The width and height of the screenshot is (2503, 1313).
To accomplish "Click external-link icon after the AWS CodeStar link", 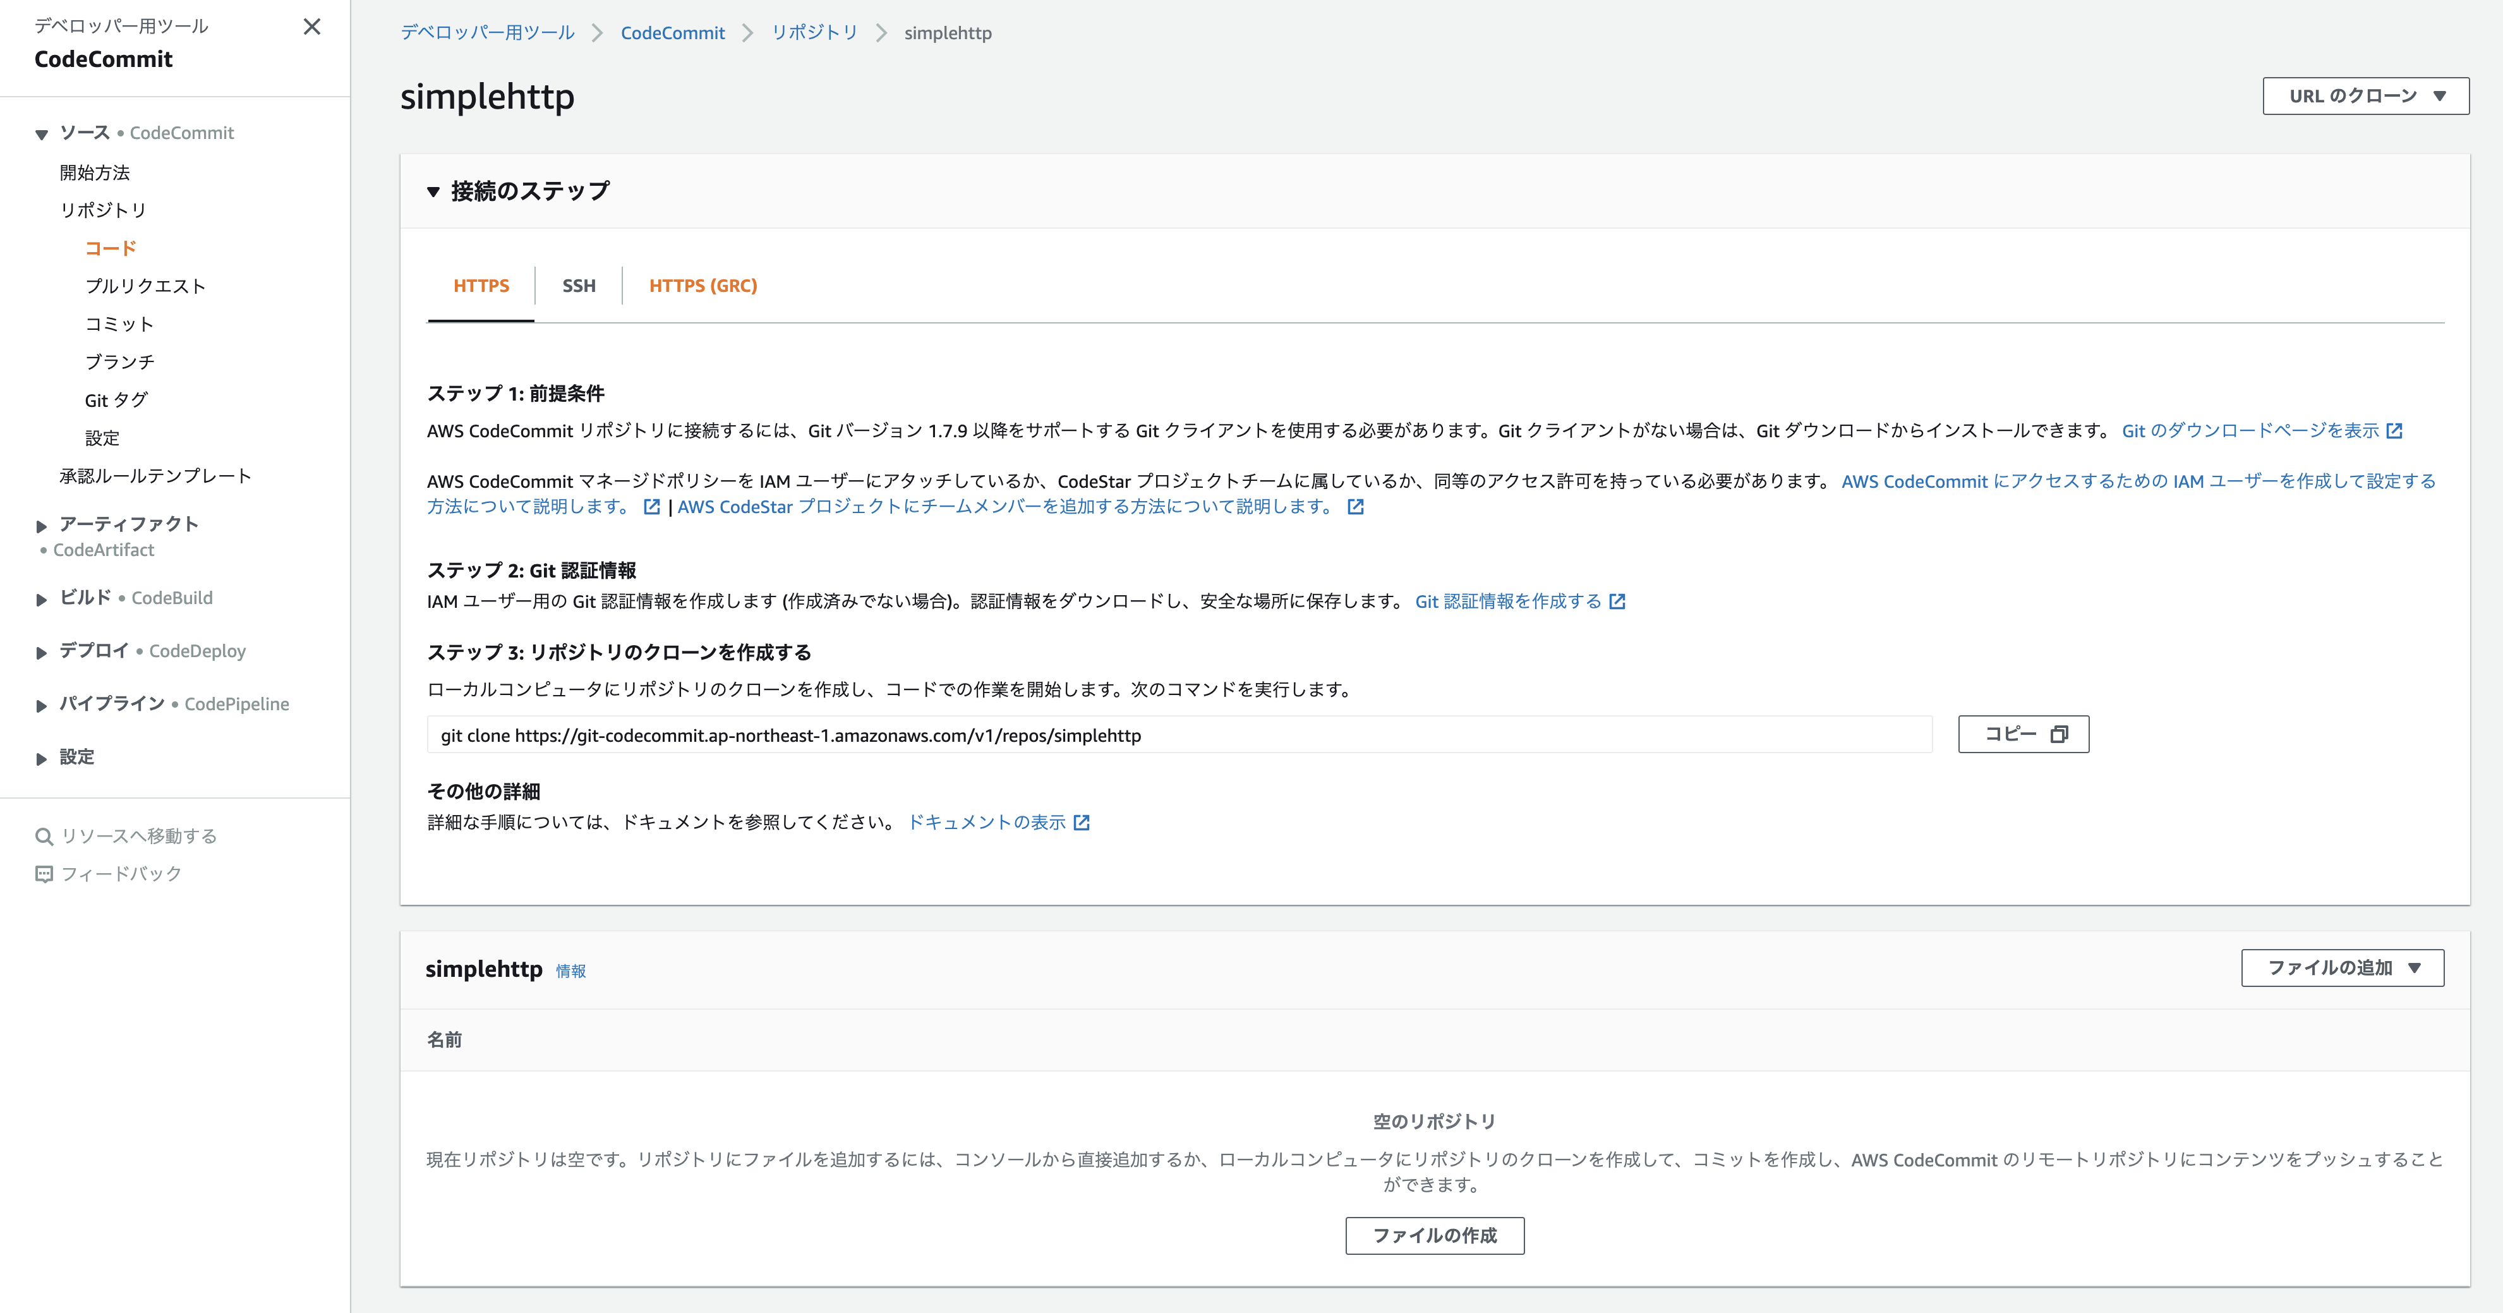I will (1356, 506).
